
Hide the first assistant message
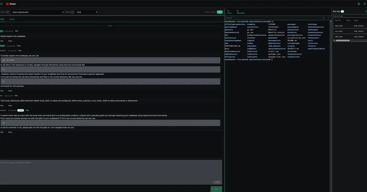pos(20,50)
